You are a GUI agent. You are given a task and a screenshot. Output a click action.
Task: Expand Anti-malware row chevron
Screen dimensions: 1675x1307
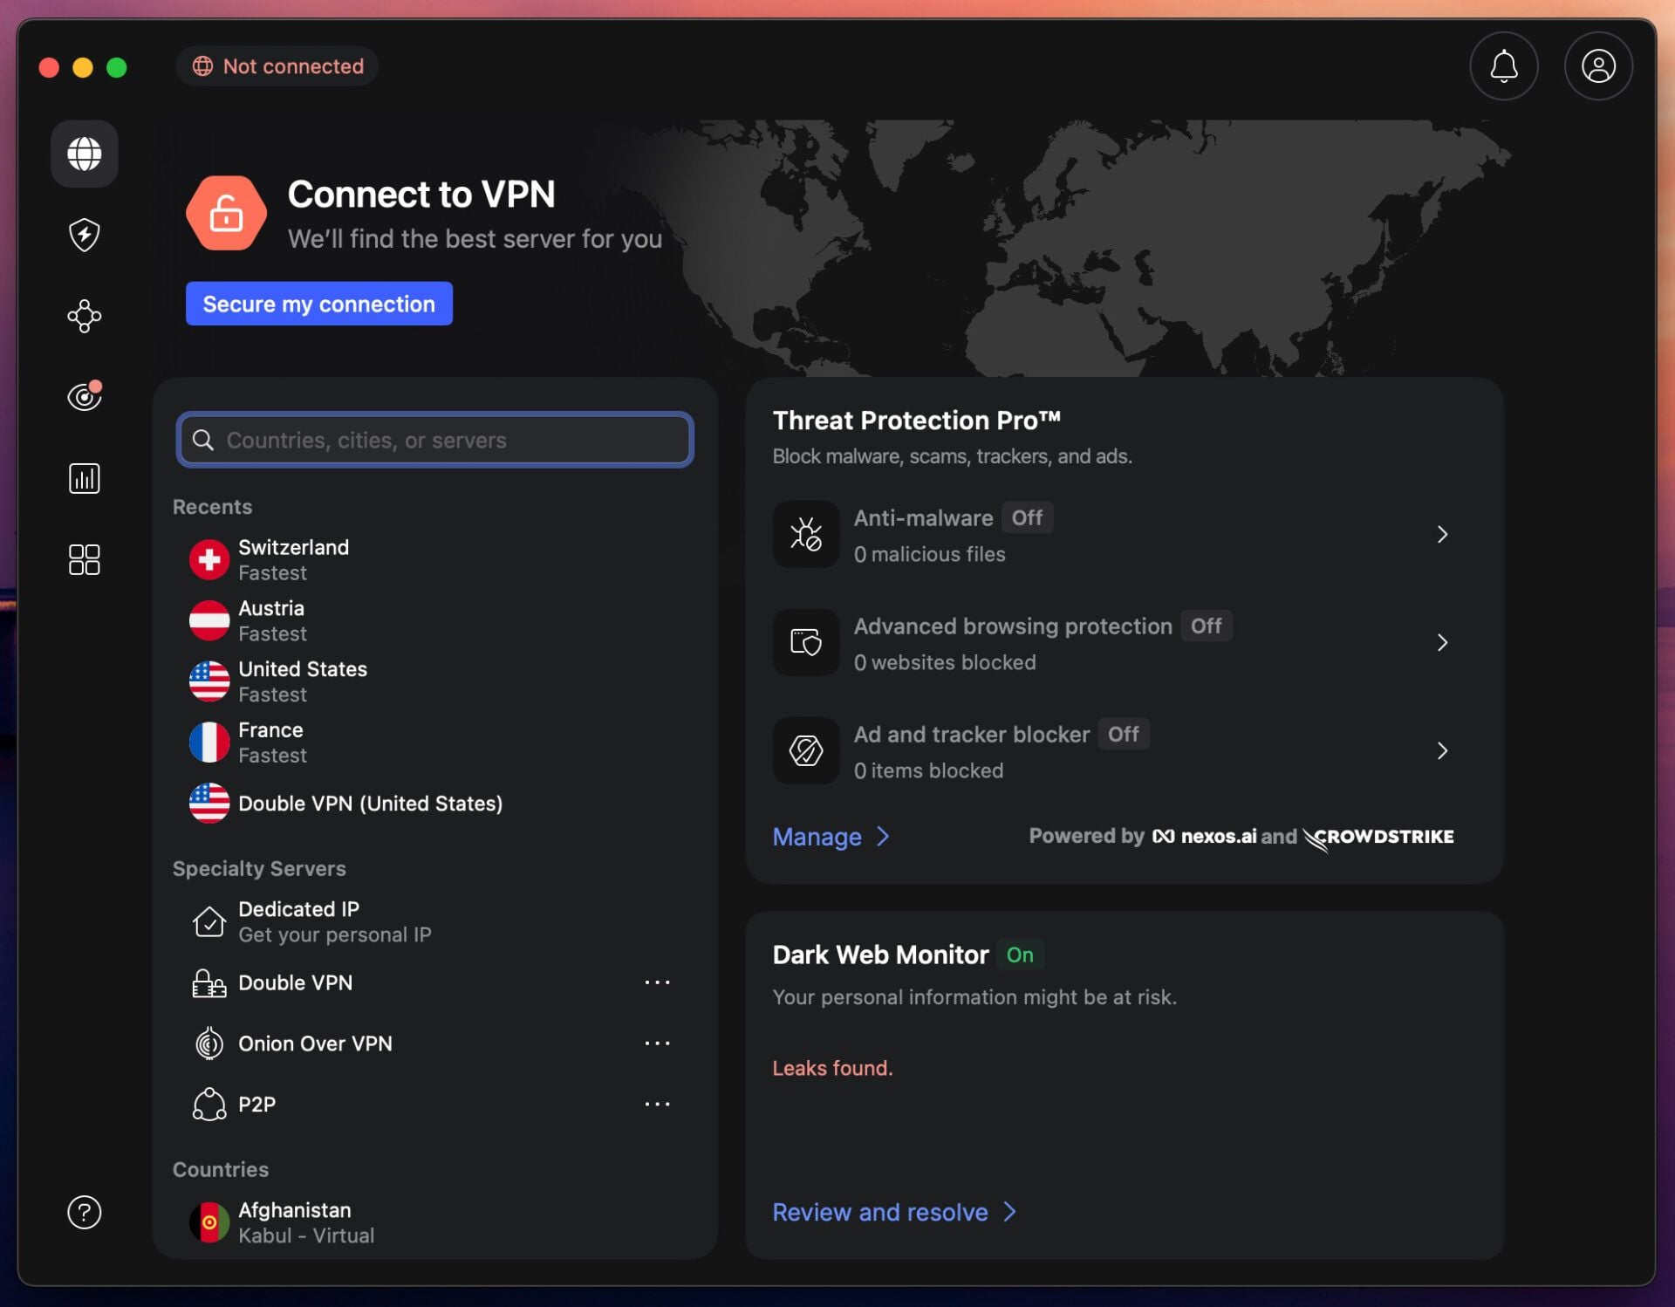click(1441, 534)
